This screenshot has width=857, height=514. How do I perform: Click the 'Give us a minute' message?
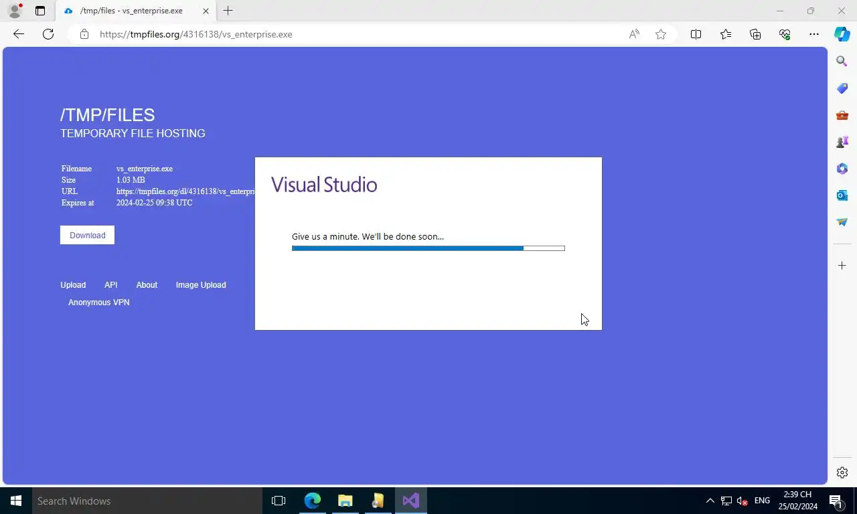pyautogui.click(x=368, y=236)
